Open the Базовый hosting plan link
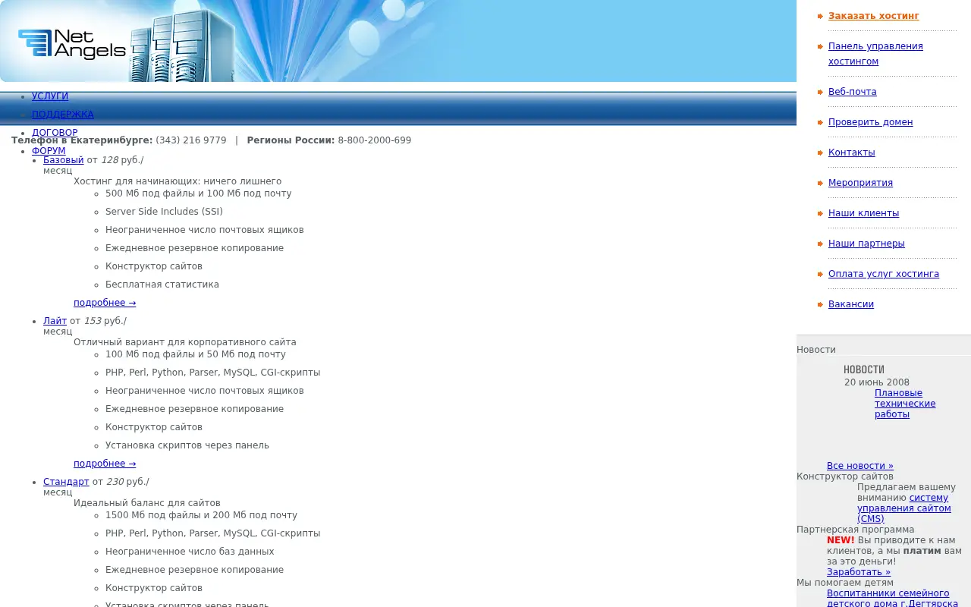Image resolution: width=971 pixels, height=607 pixels. [64, 160]
